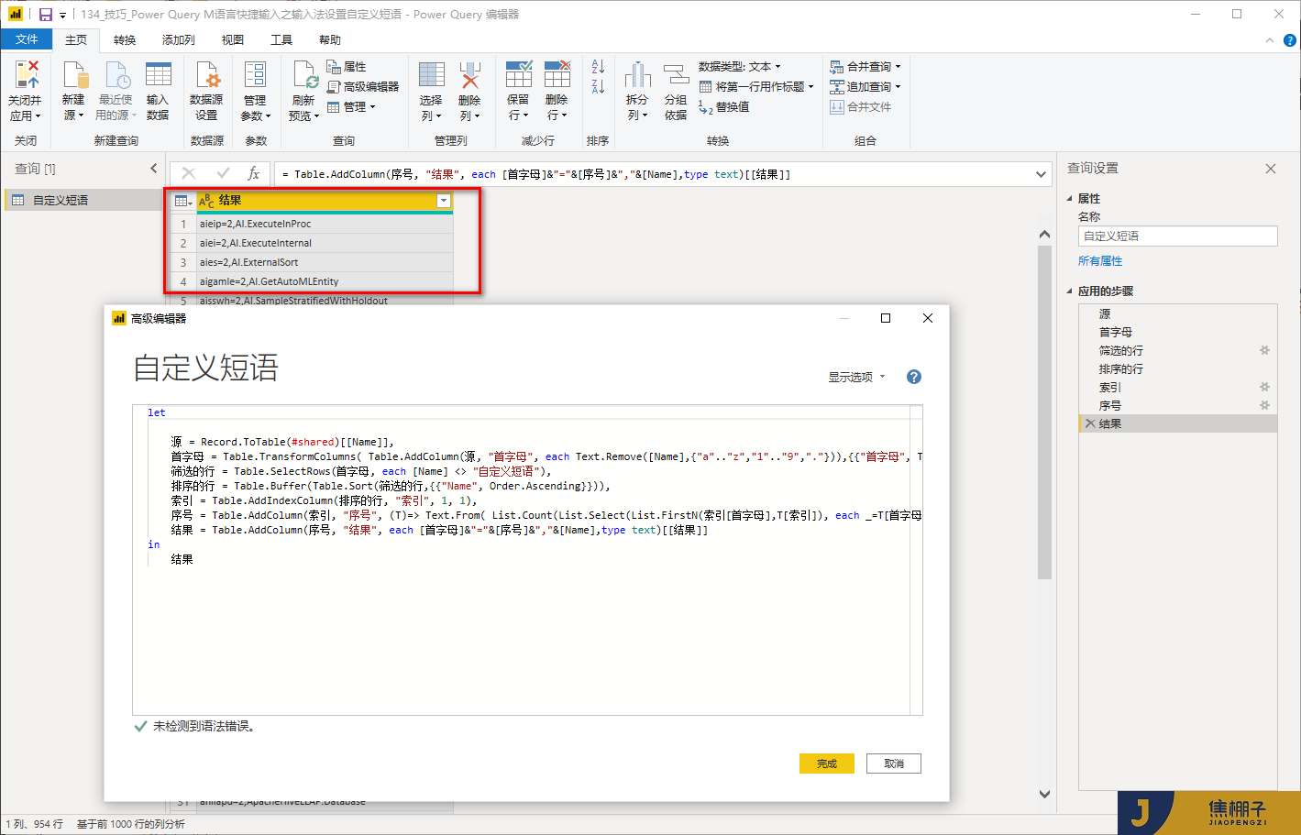
Task: Collapse the Applied Steps (应用的步骤) section
Action: click(1069, 291)
